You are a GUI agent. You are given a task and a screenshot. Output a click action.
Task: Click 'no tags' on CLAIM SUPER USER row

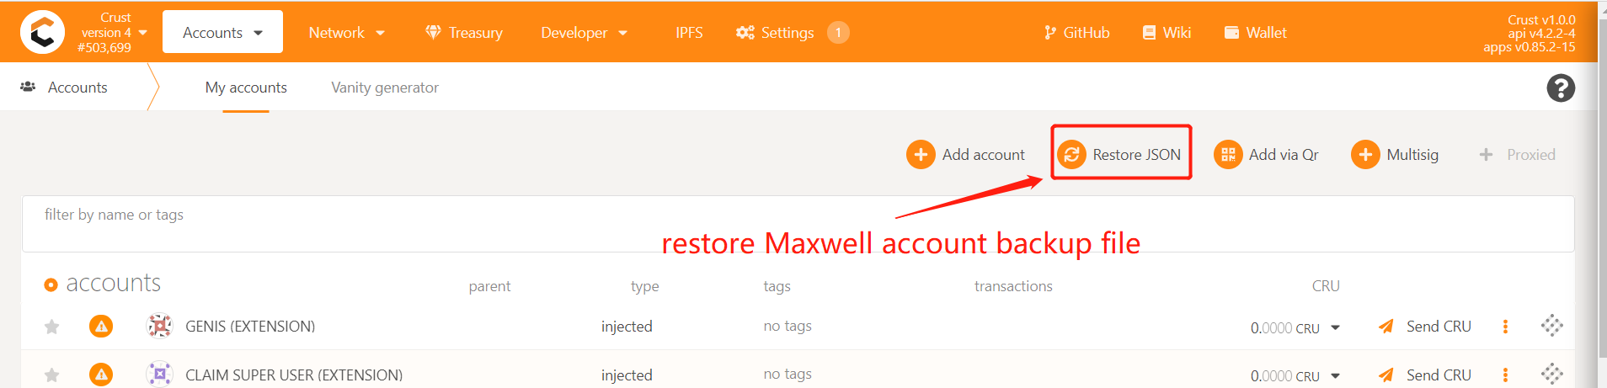point(787,374)
